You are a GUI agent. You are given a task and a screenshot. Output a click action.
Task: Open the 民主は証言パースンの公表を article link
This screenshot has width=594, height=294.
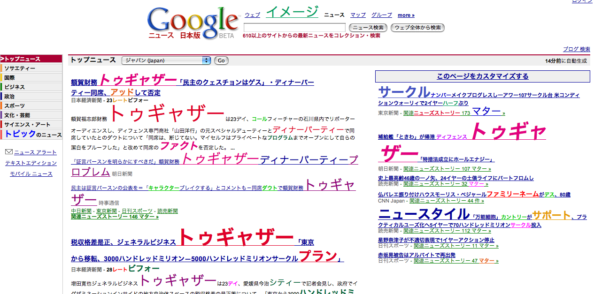click(213, 192)
